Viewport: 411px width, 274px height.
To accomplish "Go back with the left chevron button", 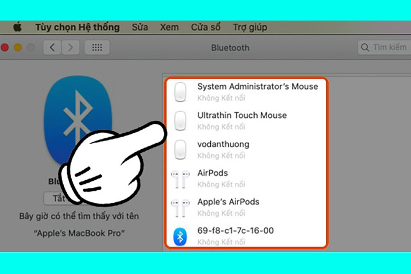I will coord(52,47).
